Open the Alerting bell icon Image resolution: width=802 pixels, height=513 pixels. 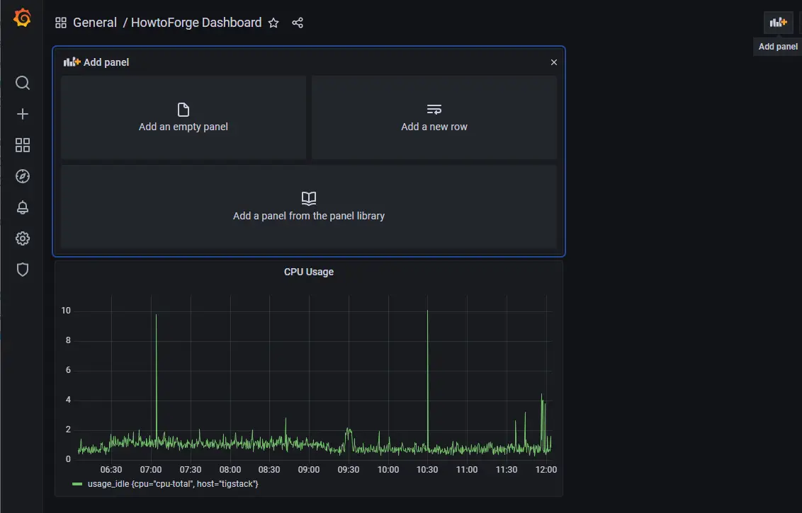(x=22, y=207)
